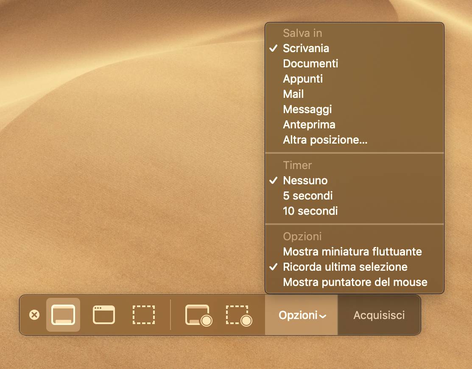This screenshot has height=369, width=472.
Task: Select Capture Selected Portion icon
Action: pyautogui.click(x=144, y=315)
